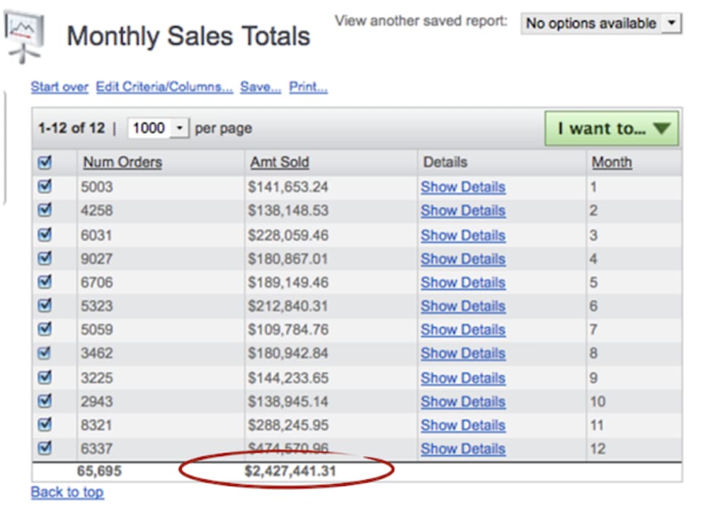
Task: Open Edit Criteria/Columns link
Action: point(164,87)
